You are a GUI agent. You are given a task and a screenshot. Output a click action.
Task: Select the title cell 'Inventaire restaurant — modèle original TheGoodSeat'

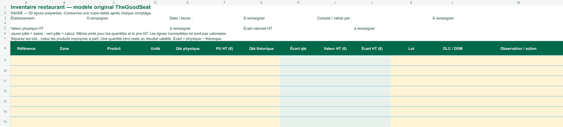[81, 7]
